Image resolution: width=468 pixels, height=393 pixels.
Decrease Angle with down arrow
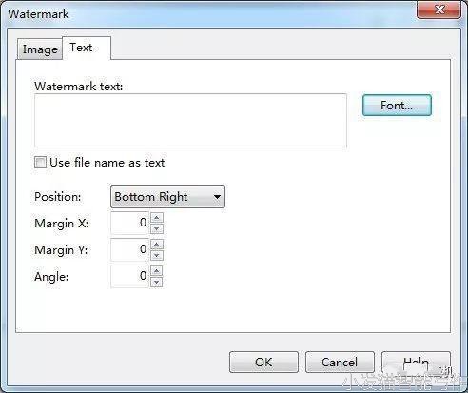coord(157,282)
